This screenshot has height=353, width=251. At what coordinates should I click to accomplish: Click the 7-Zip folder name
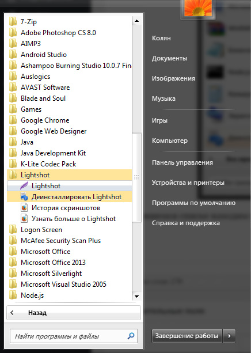tap(29, 22)
